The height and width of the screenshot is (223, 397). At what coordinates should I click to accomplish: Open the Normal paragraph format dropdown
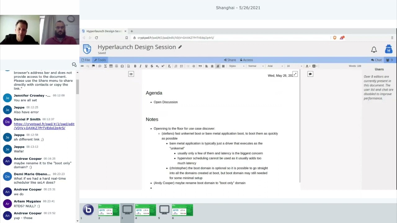point(256,66)
